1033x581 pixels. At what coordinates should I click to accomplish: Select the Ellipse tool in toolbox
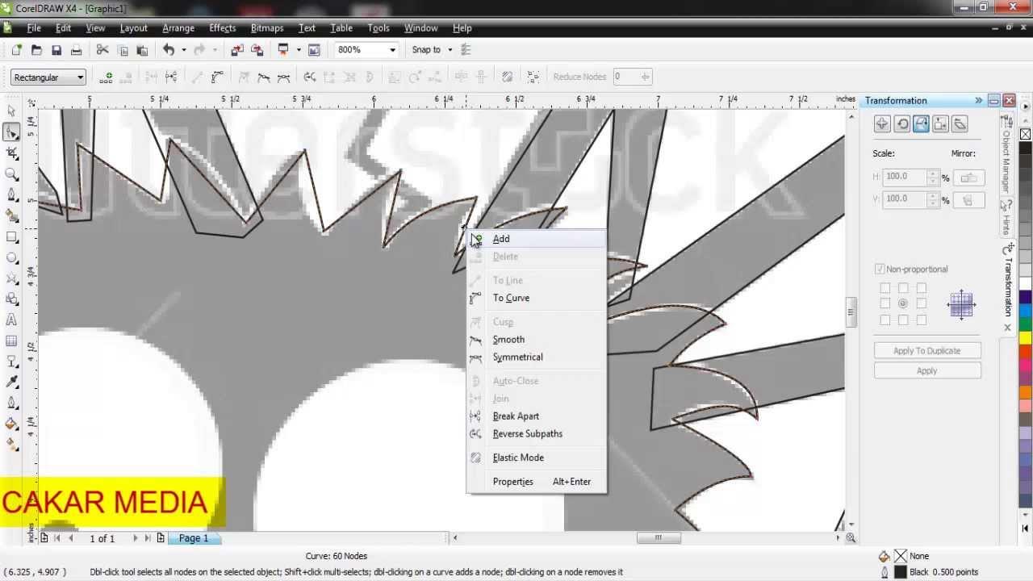tap(11, 258)
